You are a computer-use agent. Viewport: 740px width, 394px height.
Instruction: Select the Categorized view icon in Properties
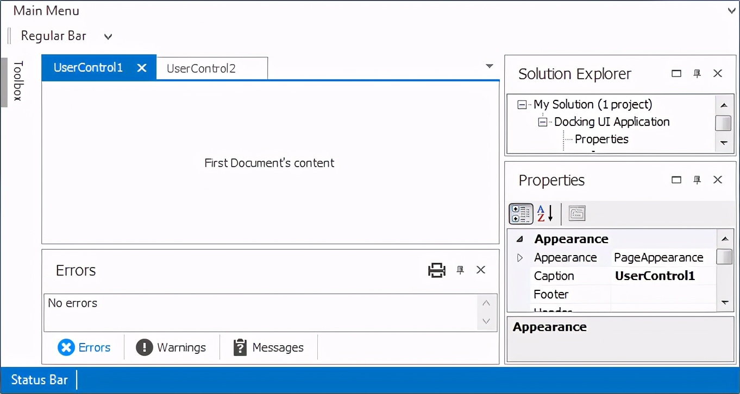coord(520,213)
